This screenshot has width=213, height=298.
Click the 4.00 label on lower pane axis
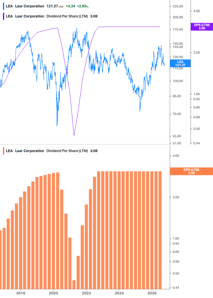point(176,156)
